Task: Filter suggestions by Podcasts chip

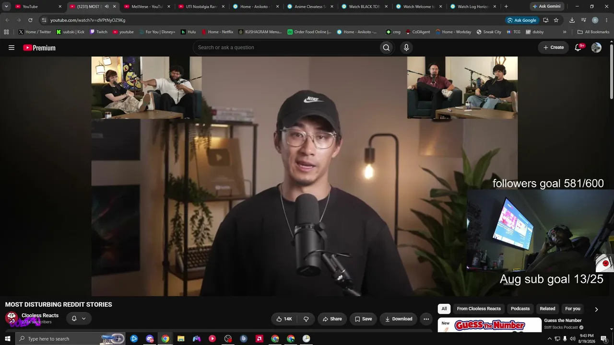Action: [520, 309]
